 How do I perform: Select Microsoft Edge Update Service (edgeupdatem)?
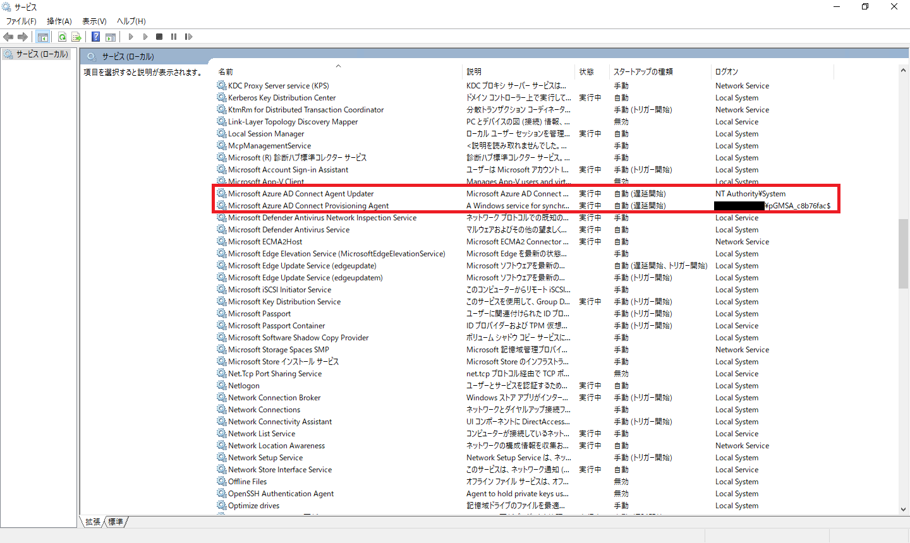[305, 277]
